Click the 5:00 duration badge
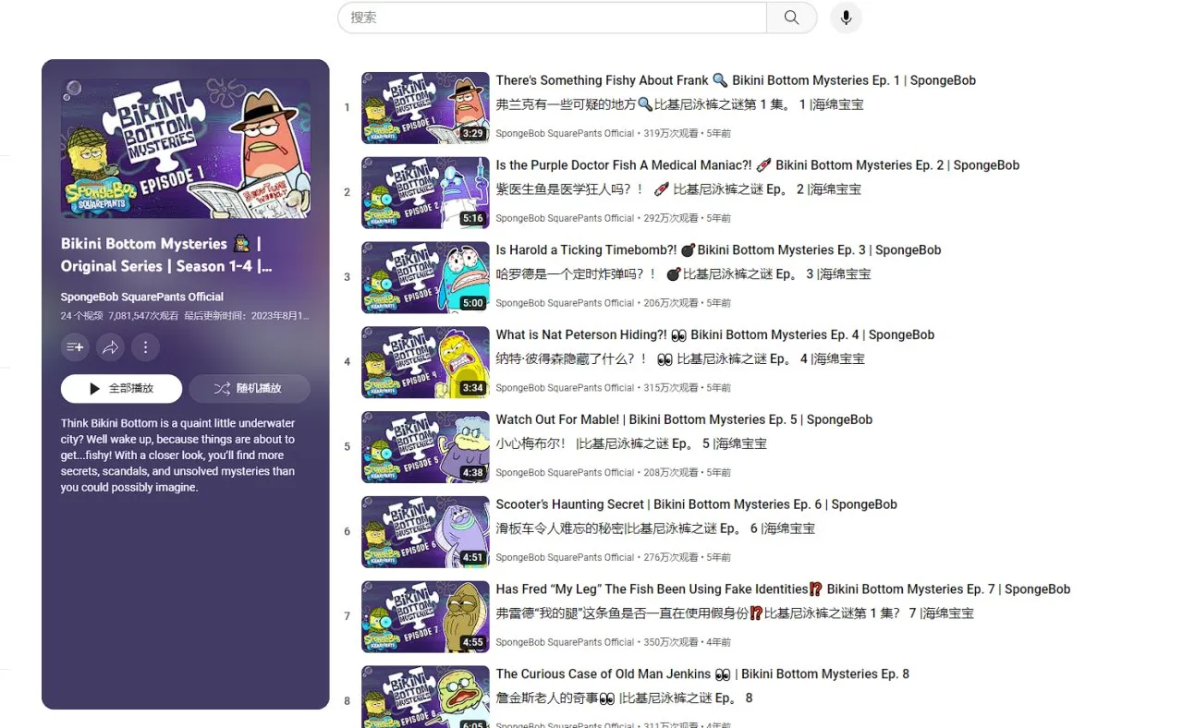The image size is (1183, 728). (x=473, y=303)
